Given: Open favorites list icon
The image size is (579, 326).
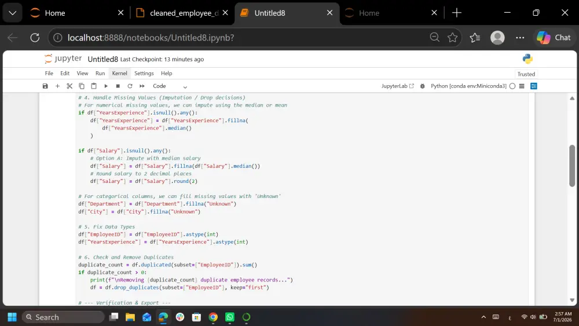Looking at the screenshot, I should pyautogui.click(x=475, y=37).
